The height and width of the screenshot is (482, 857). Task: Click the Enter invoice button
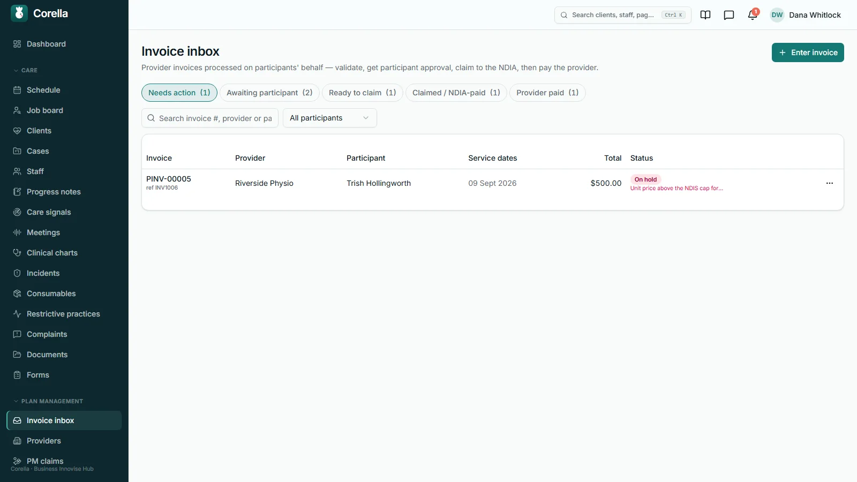tap(808, 52)
